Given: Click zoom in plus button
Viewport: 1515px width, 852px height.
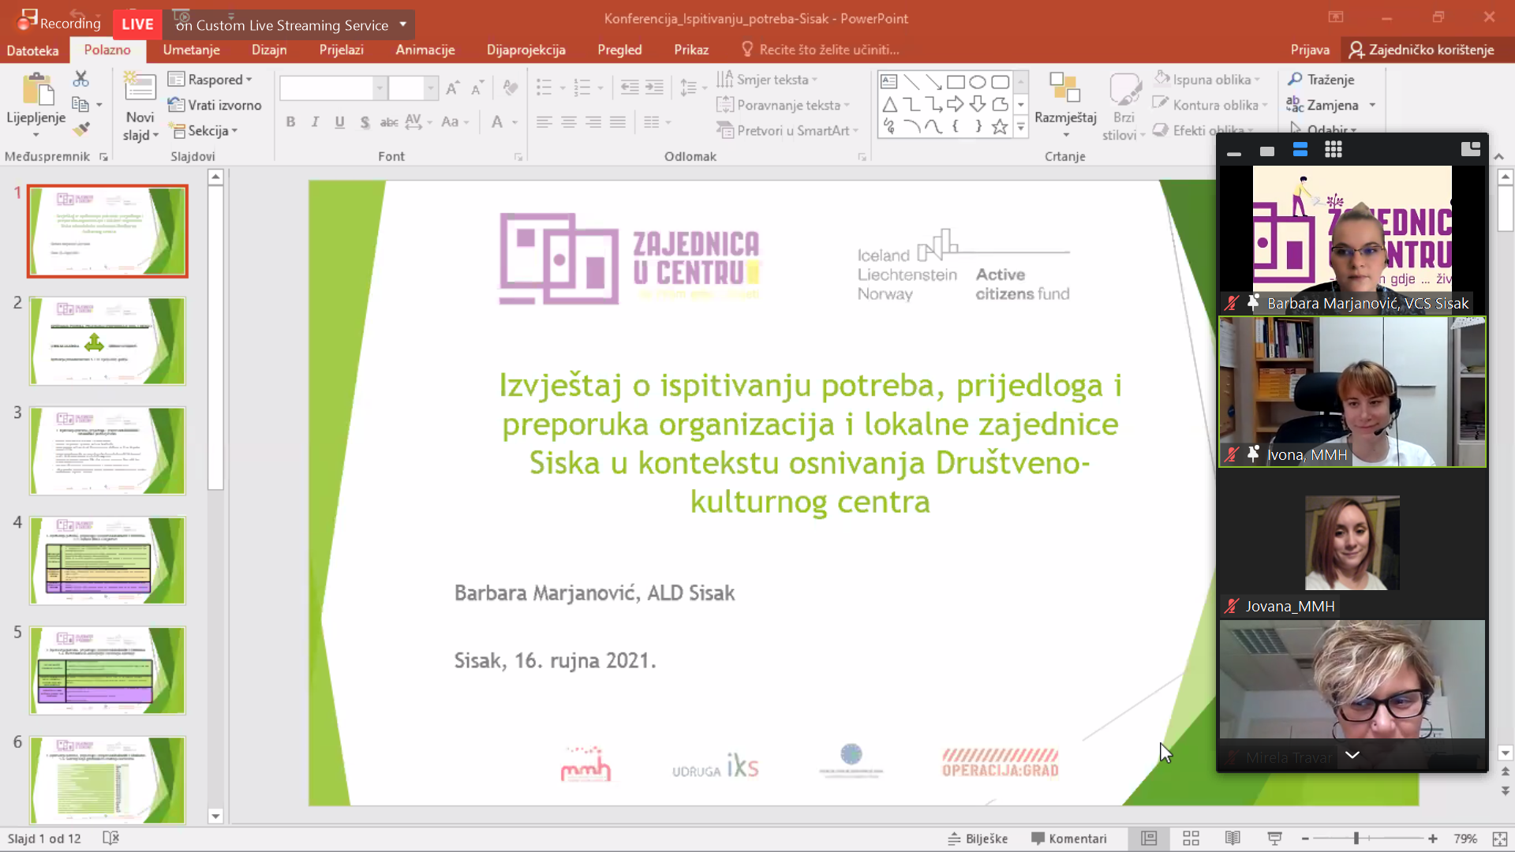Looking at the screenshot, I should click(x=1433, y=839).
